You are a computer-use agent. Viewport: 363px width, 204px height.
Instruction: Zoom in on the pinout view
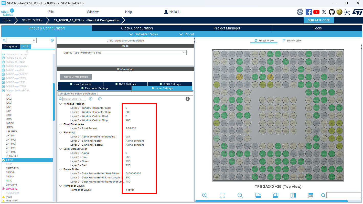205,195
